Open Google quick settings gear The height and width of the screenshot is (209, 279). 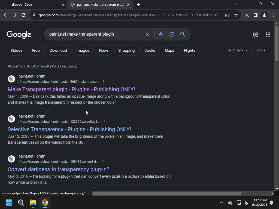(x=256, y=35)
